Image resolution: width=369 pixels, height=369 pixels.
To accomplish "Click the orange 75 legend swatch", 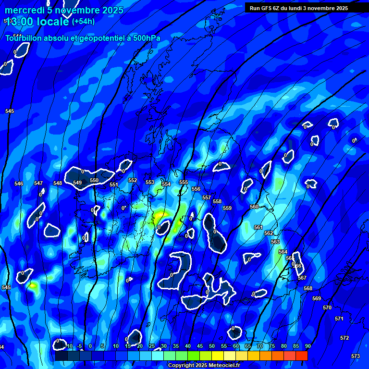I will [266, 356].
